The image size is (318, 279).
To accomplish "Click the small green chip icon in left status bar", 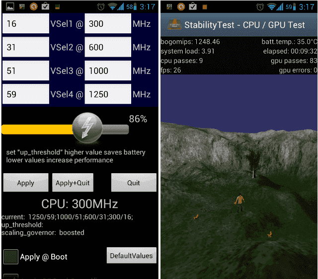I will pos(58,7).
